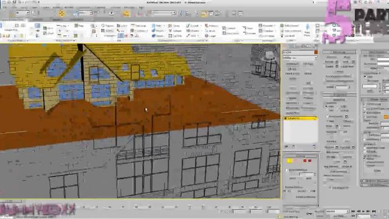Select Editable Poly in the modifier stack

point(300,119)
